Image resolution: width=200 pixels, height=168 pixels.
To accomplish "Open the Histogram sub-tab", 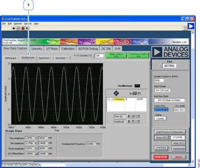I will tap(11, 58).
